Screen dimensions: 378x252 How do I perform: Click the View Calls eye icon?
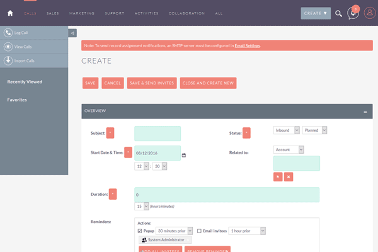point(9,47)
